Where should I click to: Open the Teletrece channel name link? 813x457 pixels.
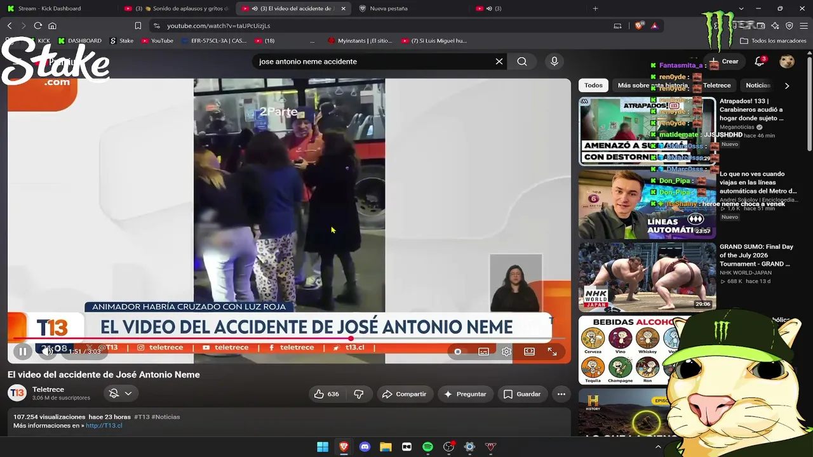(x=48, y=390)
